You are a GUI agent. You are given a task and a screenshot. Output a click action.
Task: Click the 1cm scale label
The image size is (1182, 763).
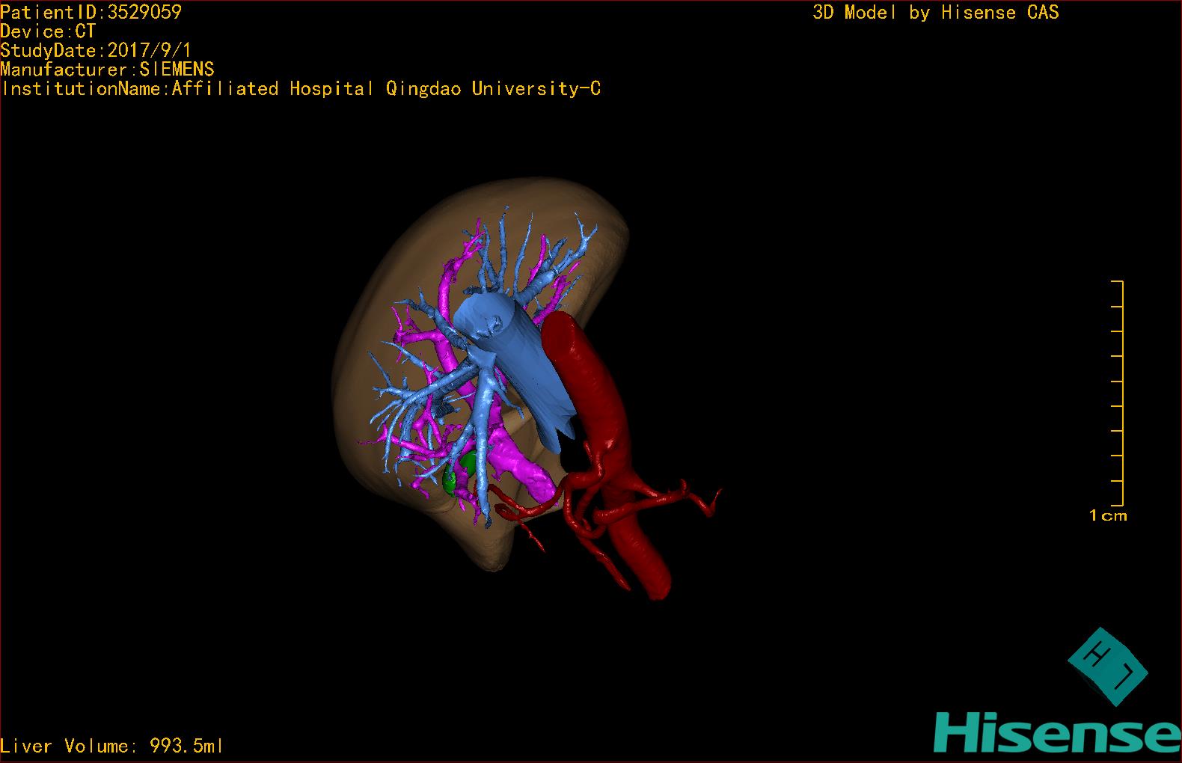pyautogui.click(x=1108, y=515)
